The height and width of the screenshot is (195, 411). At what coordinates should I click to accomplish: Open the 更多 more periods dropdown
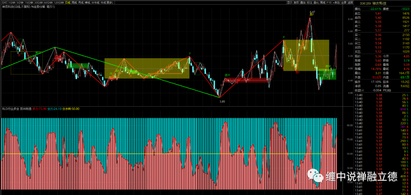pos(110,3)
